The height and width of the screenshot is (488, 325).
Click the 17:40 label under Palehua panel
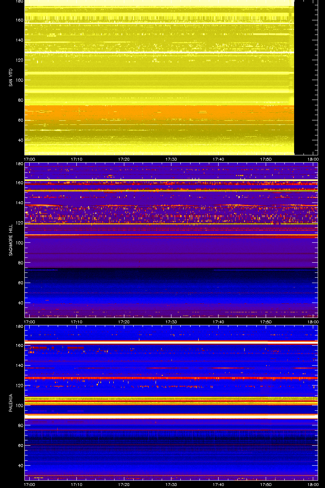click(x=218, y=484)
